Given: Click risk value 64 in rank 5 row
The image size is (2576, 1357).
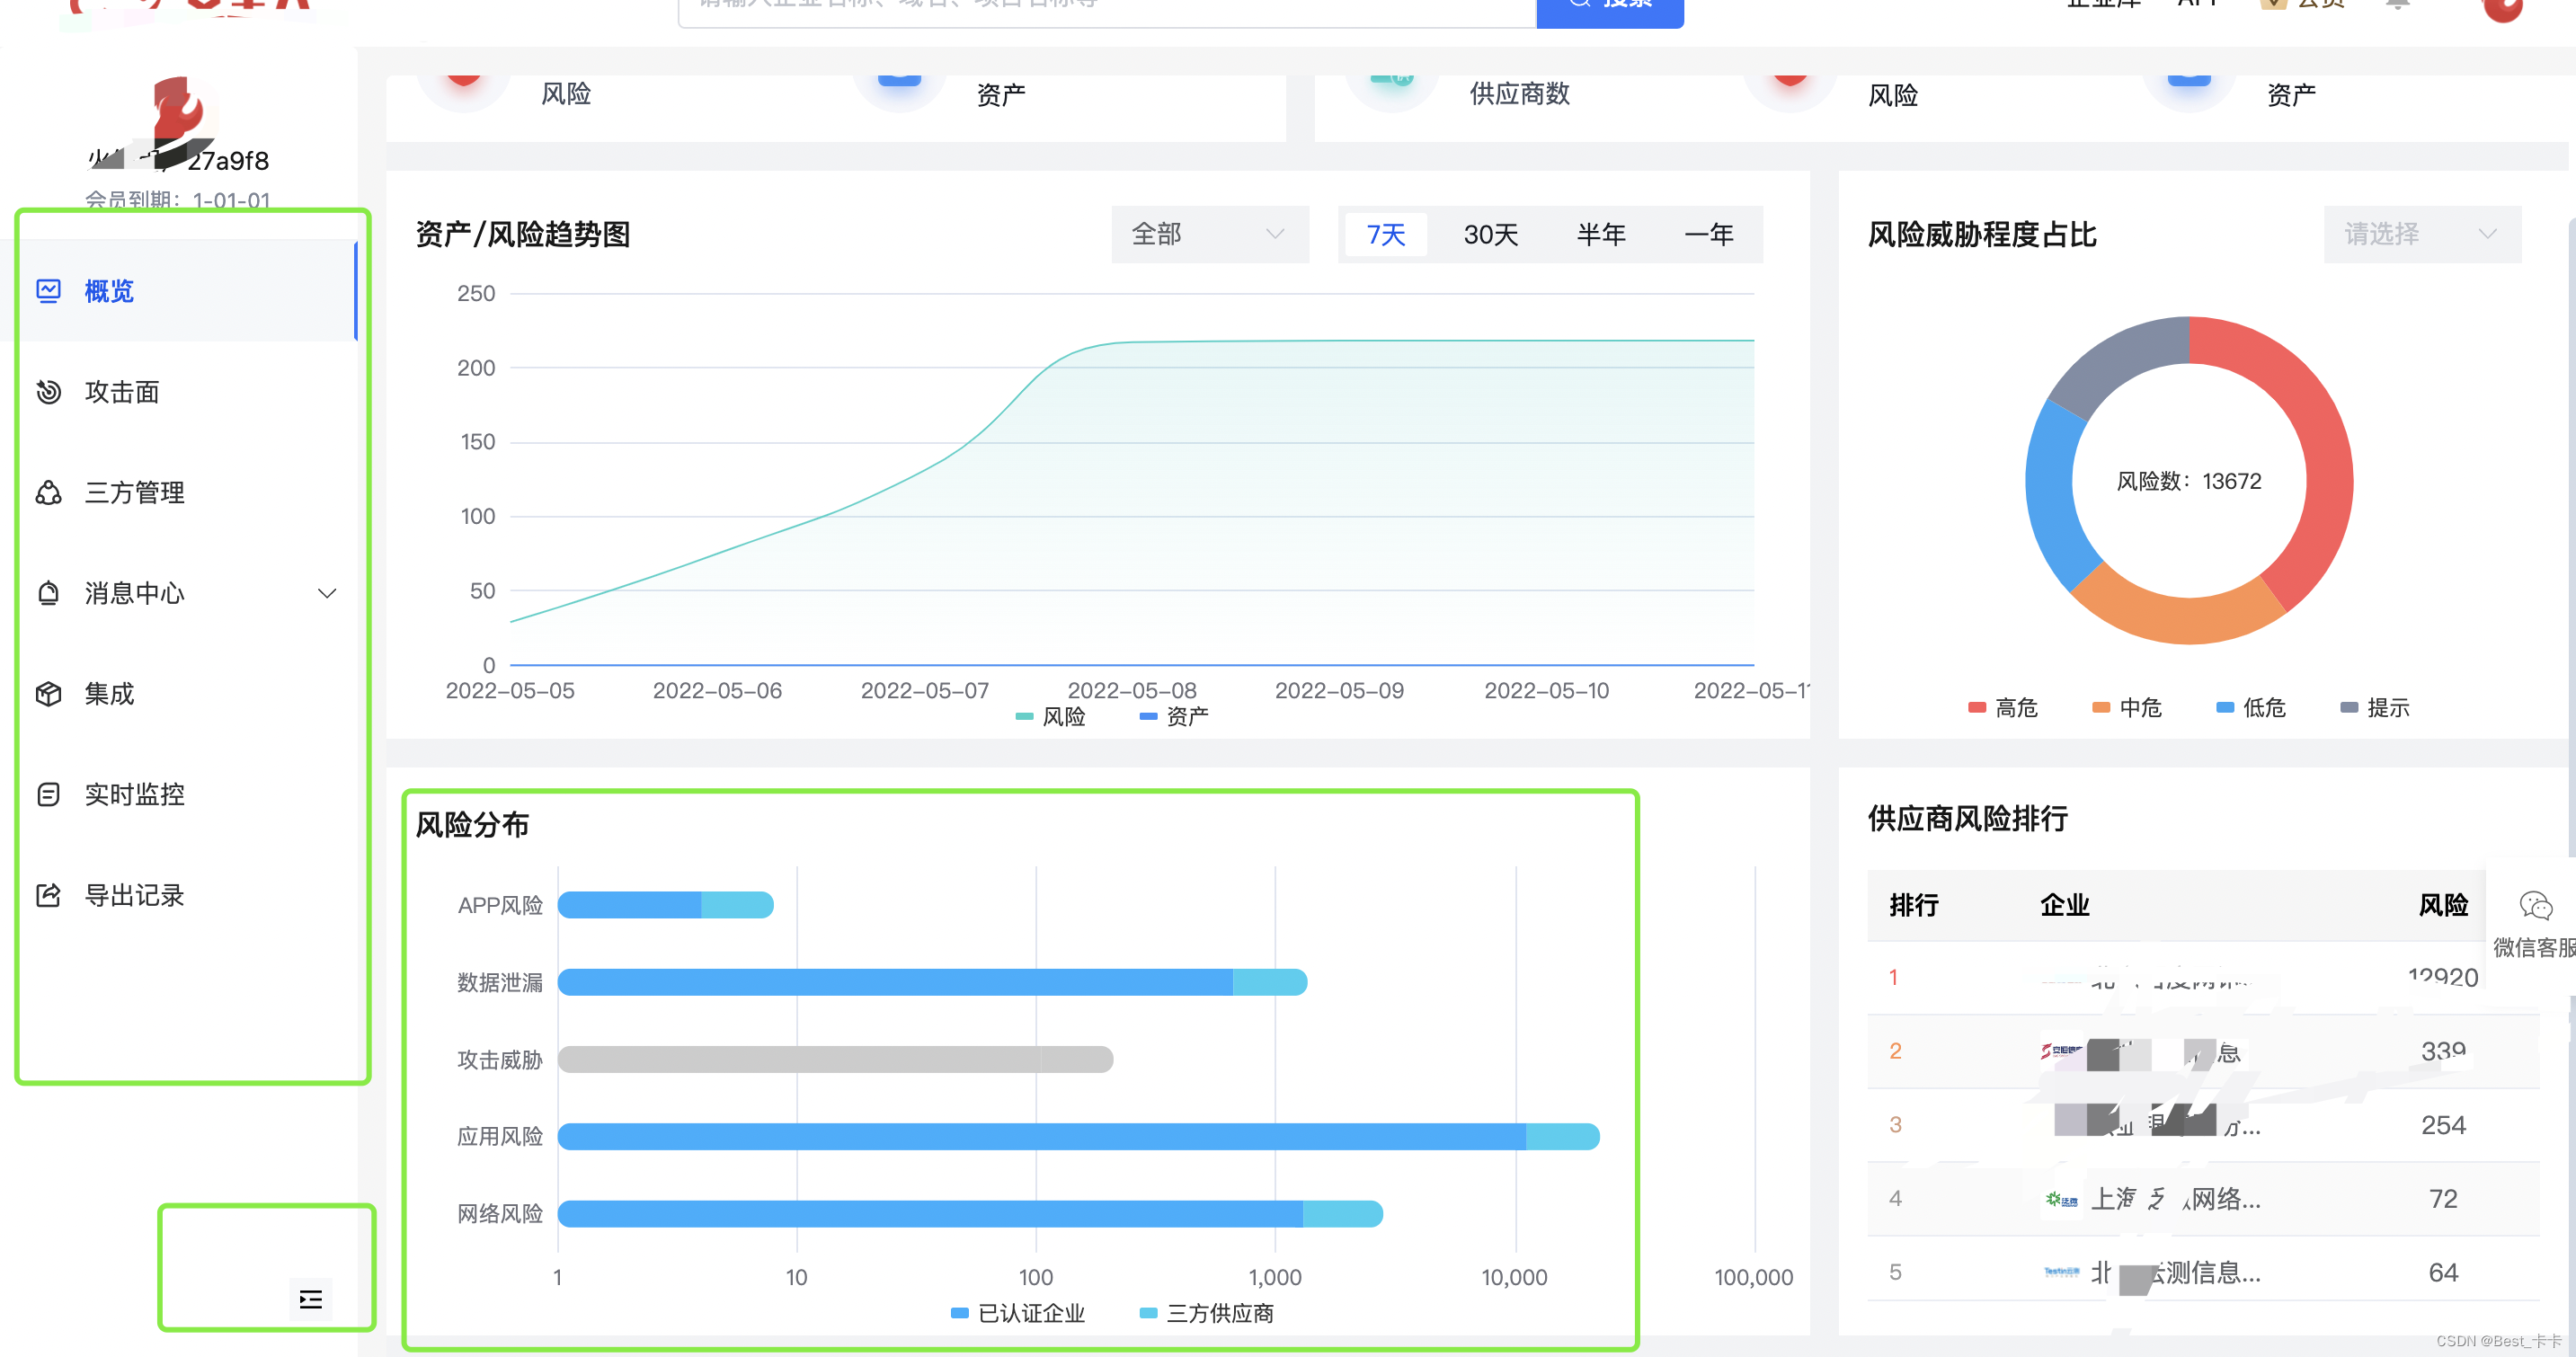Looking at the screenshot, I should click(x=2443, y=1273).
